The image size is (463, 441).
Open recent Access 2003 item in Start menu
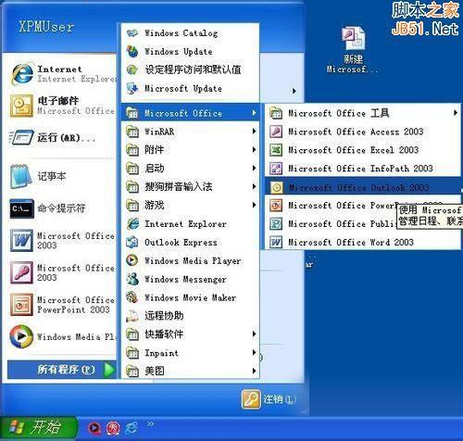tap(62, 272)
